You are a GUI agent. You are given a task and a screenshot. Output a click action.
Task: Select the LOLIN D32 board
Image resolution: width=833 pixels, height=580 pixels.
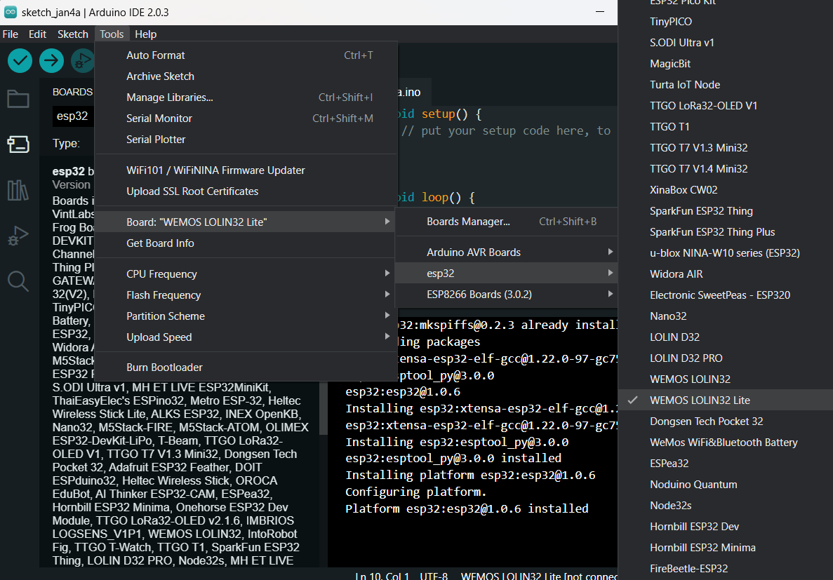tap(725, 337)
